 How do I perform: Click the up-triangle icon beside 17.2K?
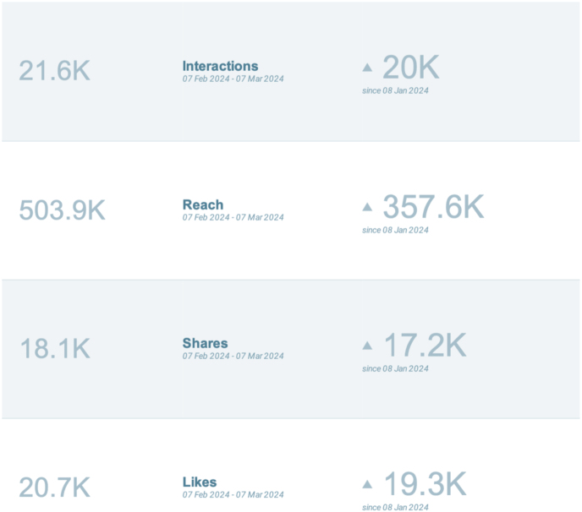pyautogui.click(x=367, y=346)
